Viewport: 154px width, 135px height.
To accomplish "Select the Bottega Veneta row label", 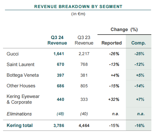I will (23, 75).
